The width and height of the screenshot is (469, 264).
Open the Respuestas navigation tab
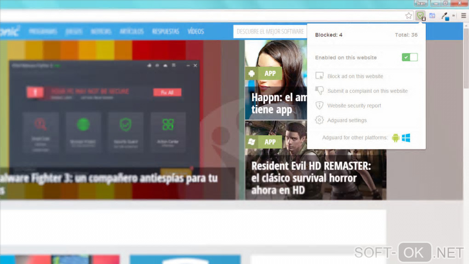click(x=166, y=31)
